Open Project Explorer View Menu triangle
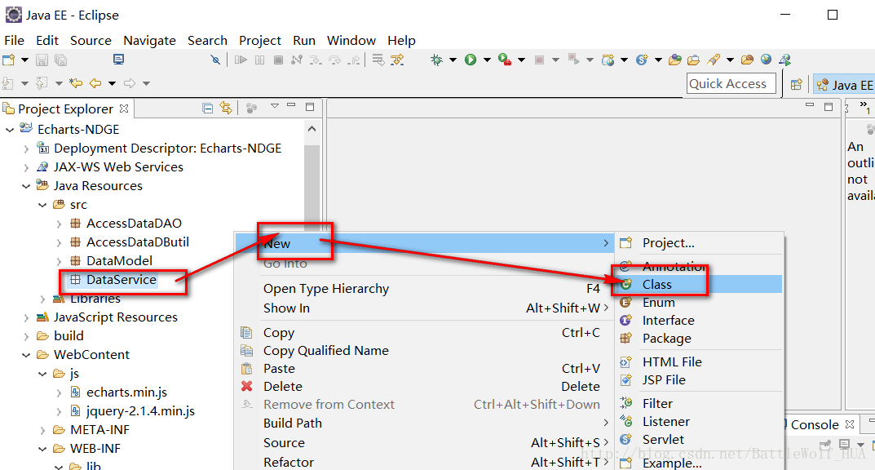This screenshot has height=470, width=875. 275,105
